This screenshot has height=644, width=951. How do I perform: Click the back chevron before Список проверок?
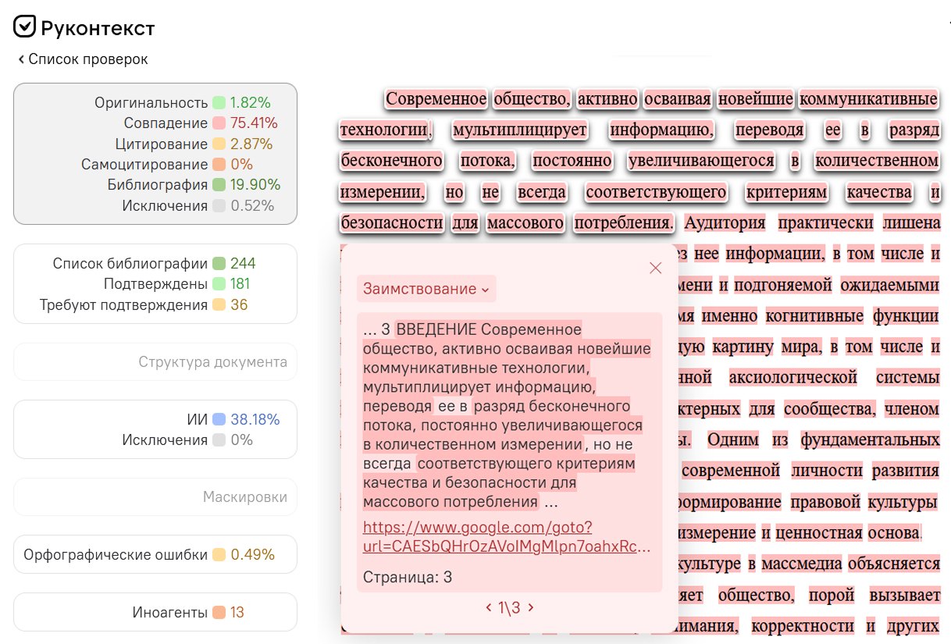[x=21, y=59]
